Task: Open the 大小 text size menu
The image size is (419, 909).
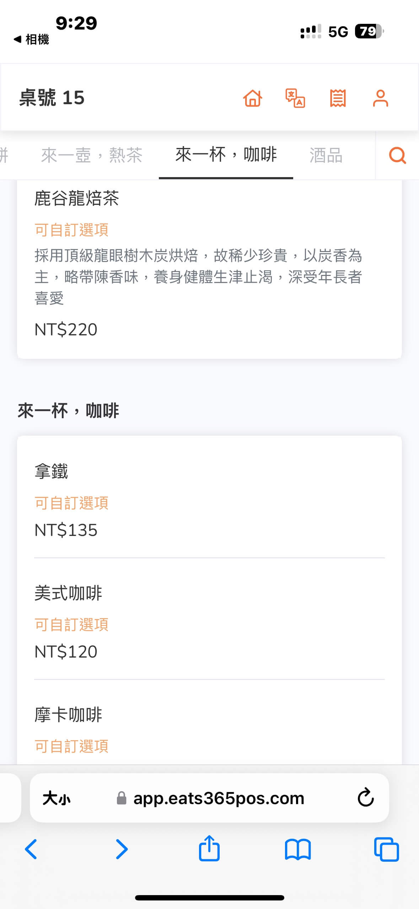Action: coord(56,798)
